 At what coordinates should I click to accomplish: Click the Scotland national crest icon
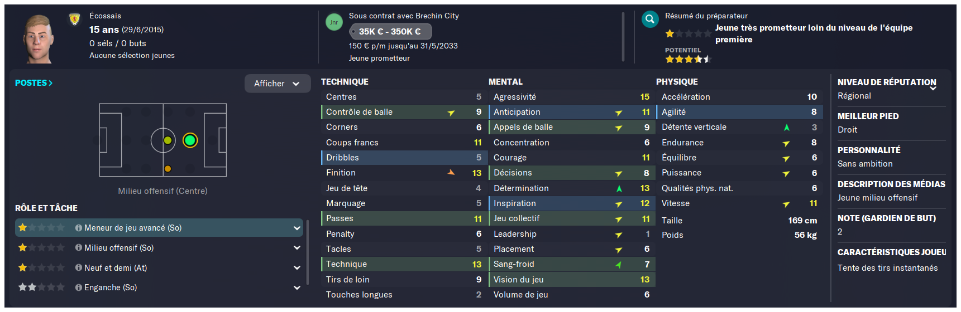[x=74, y=19]
